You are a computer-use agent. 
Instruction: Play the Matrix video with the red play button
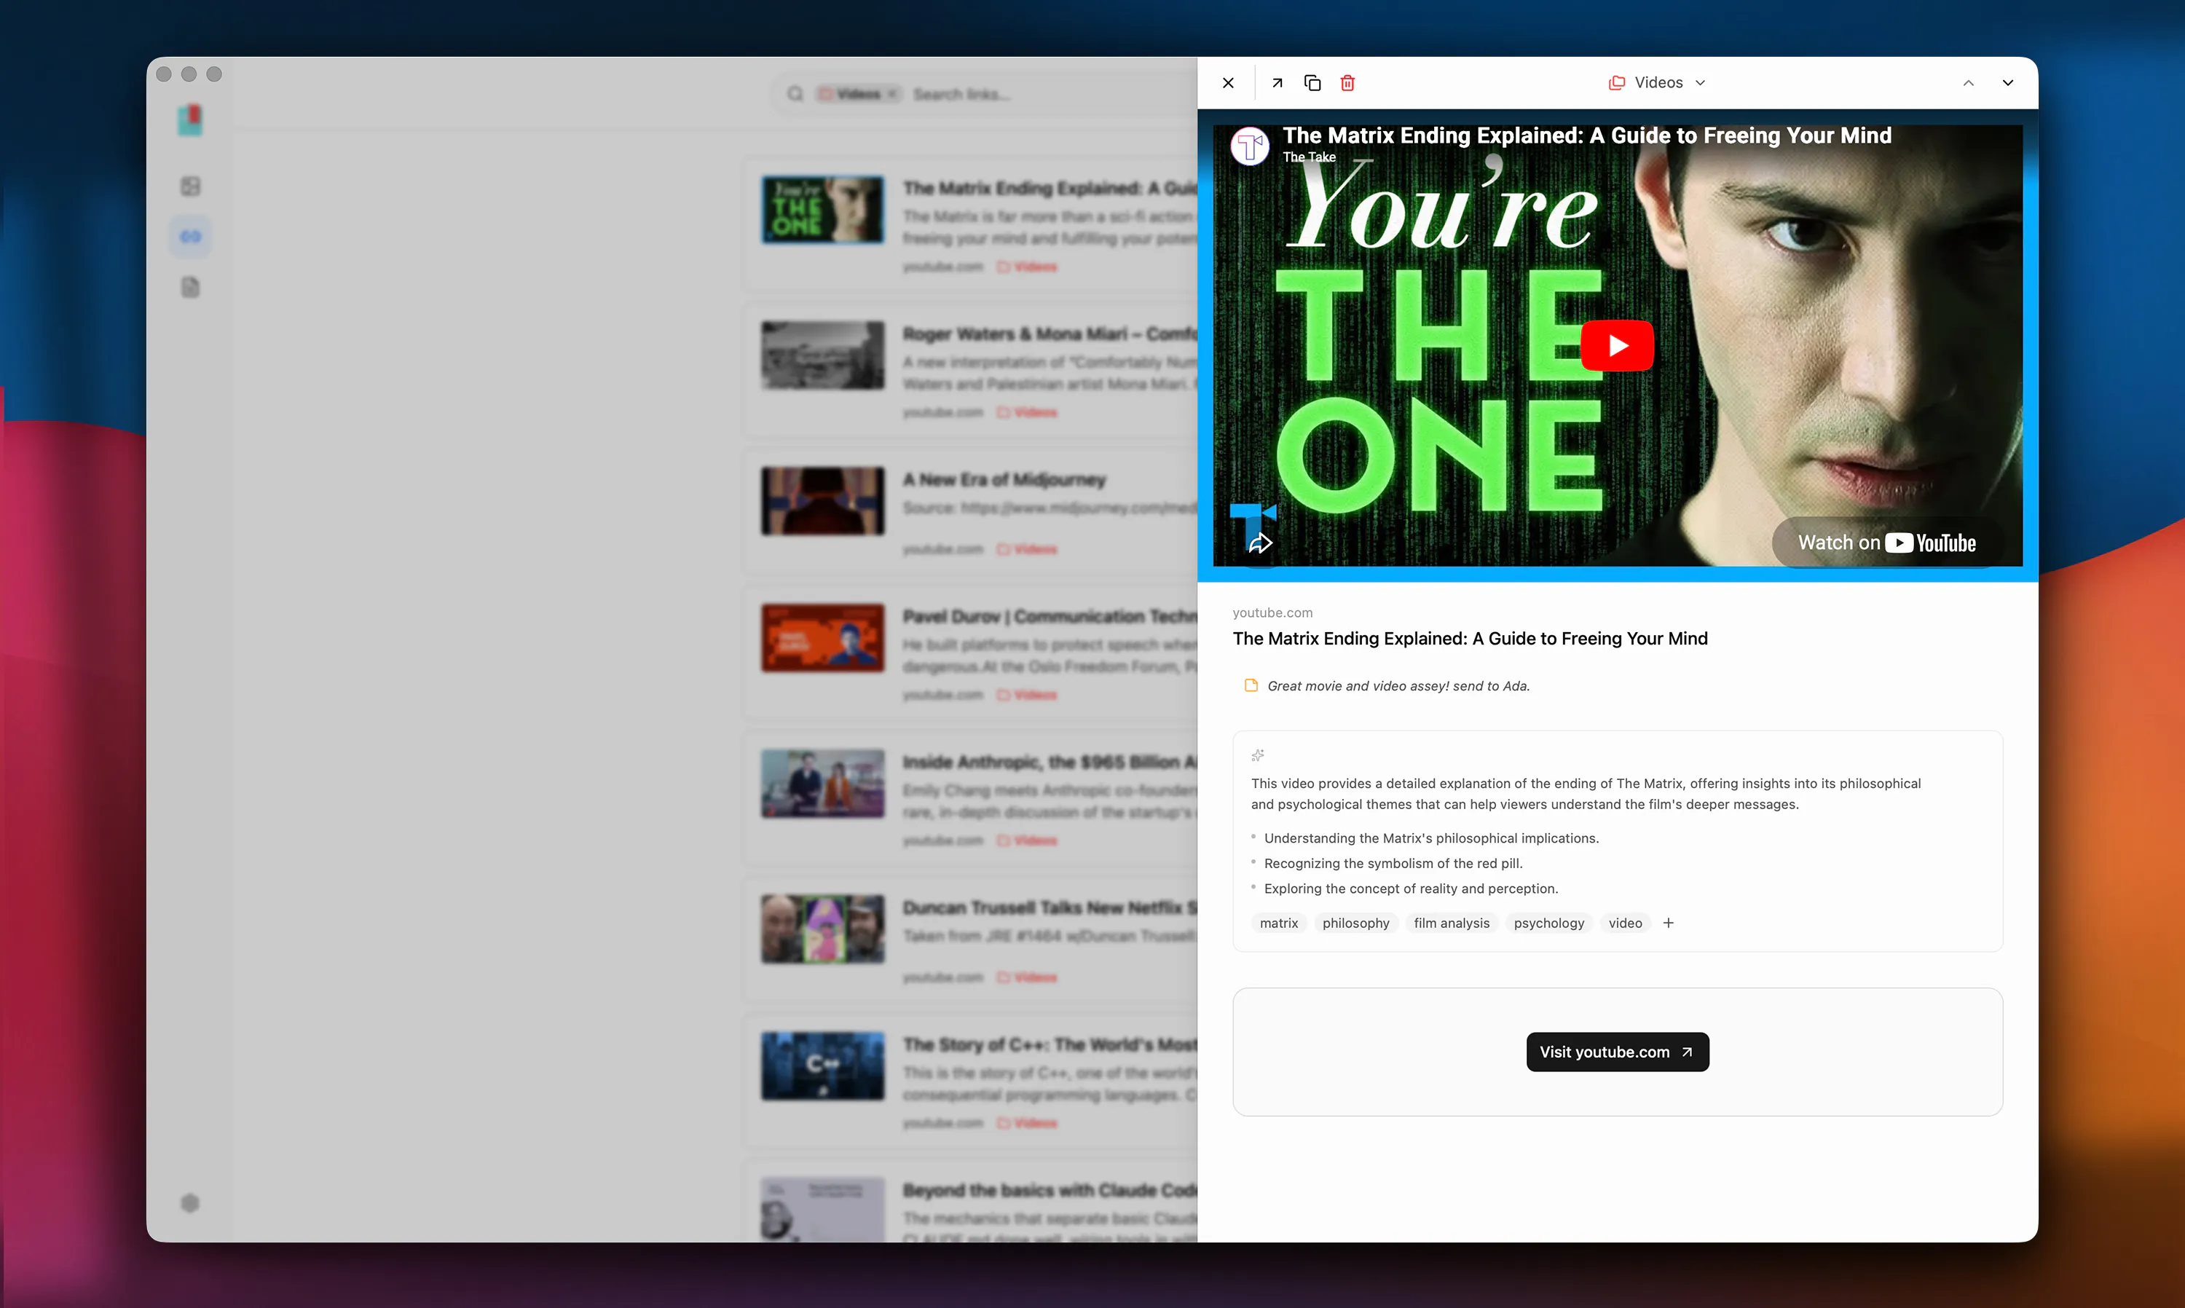click(x=1618, y=345)
